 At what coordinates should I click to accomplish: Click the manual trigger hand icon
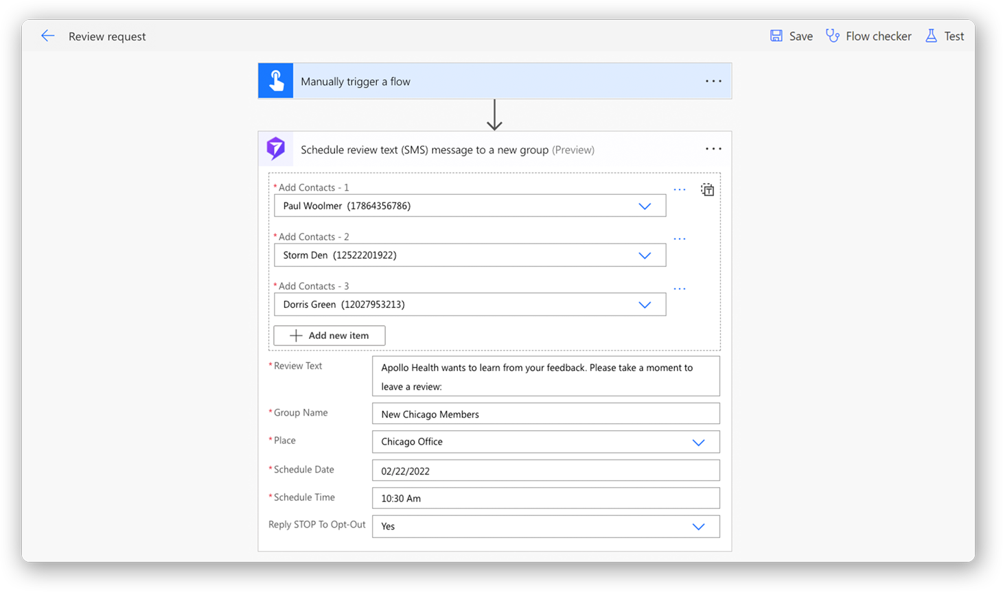pos(276,81)
